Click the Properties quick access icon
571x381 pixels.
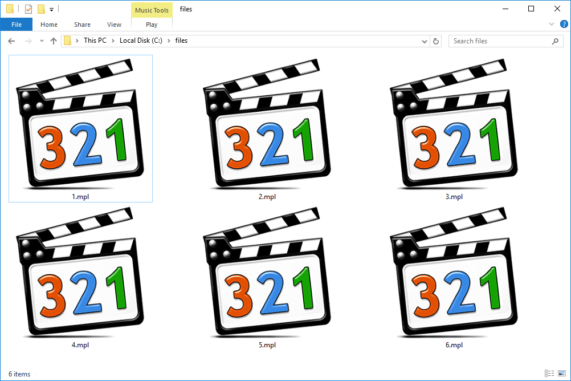tap(28, 9)
